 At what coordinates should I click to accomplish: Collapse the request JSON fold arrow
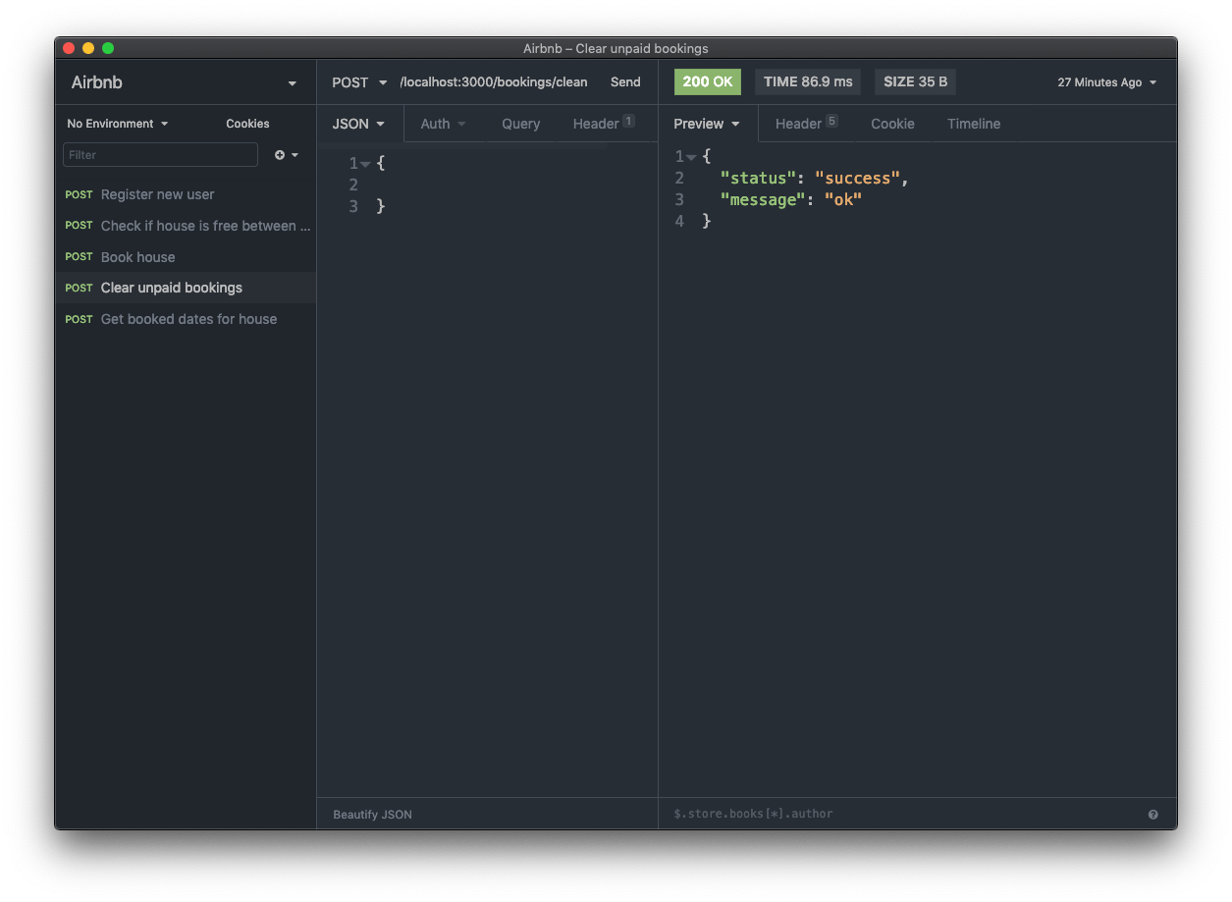click(x=365, y=164)
